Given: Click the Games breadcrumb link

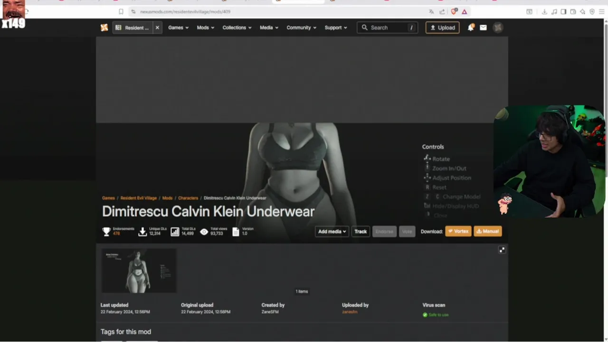Looking at the screenshot, I should click(x=108, y=198).
